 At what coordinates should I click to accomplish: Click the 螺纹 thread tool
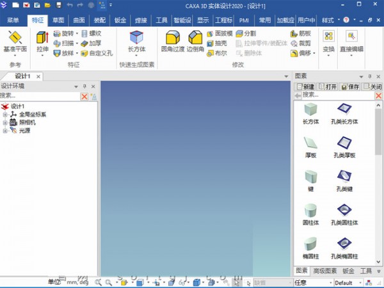[92, 33]
